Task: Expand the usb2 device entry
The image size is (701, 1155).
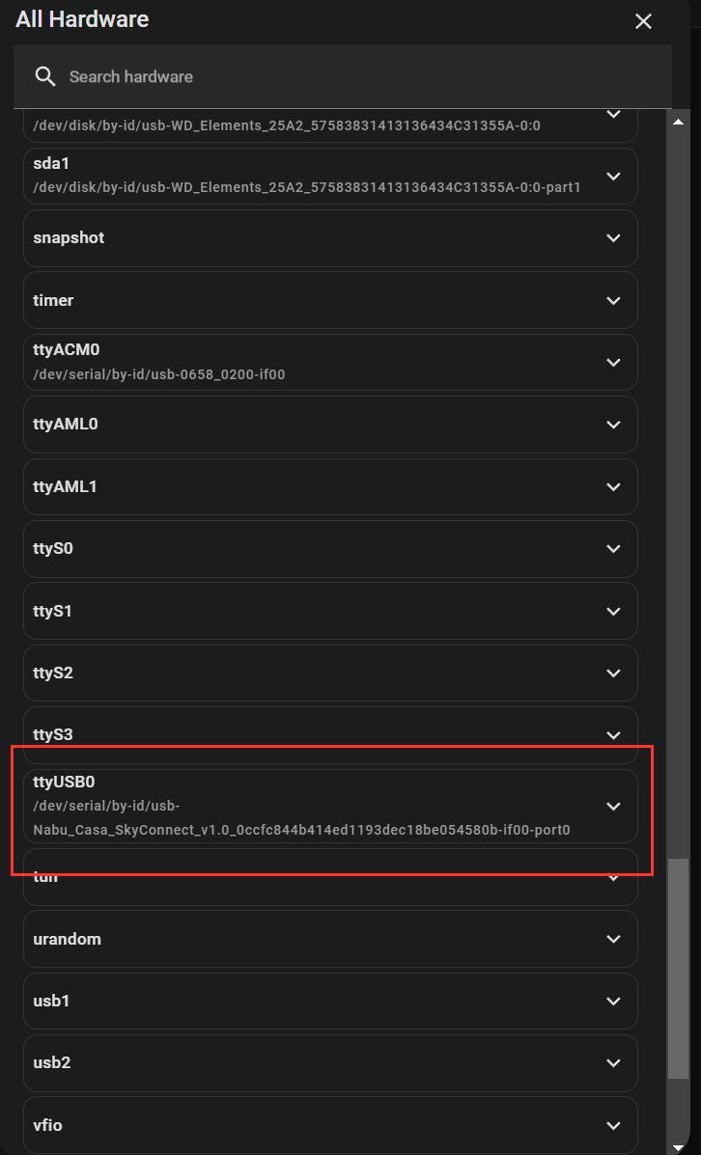Action: [x=613, y=1062]
